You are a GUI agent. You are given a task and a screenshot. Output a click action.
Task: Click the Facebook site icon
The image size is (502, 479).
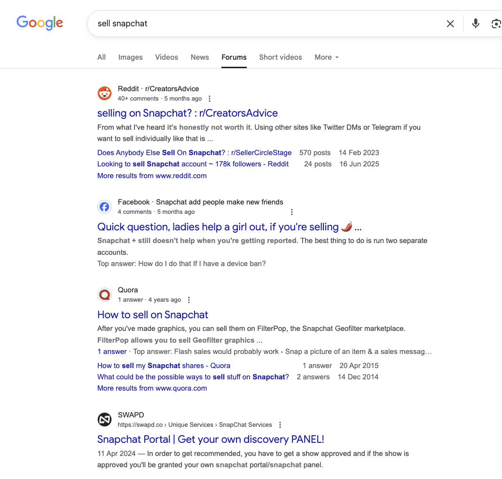point(104,207)
